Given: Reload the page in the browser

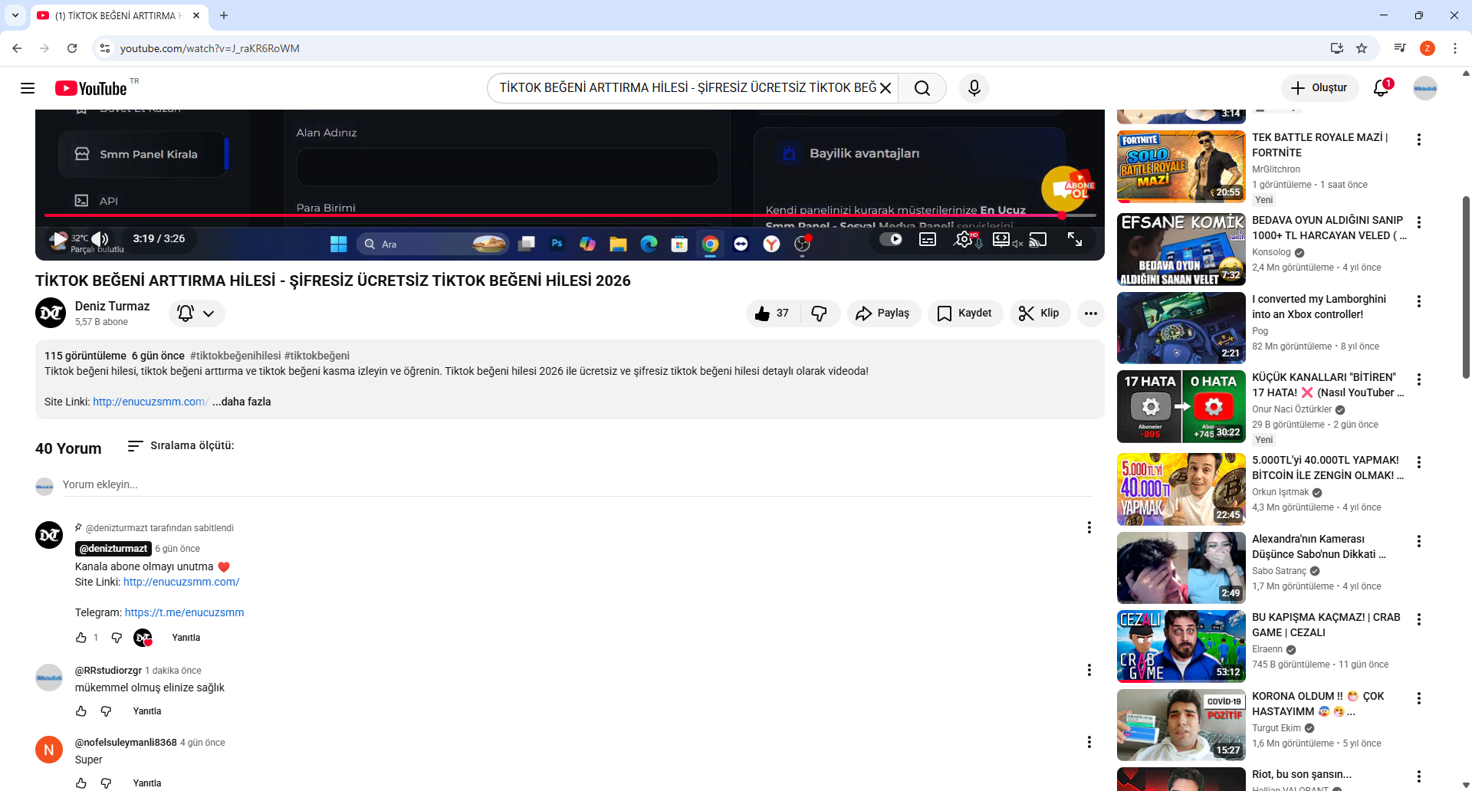Looking at the screenshot, I should (72, 48).
